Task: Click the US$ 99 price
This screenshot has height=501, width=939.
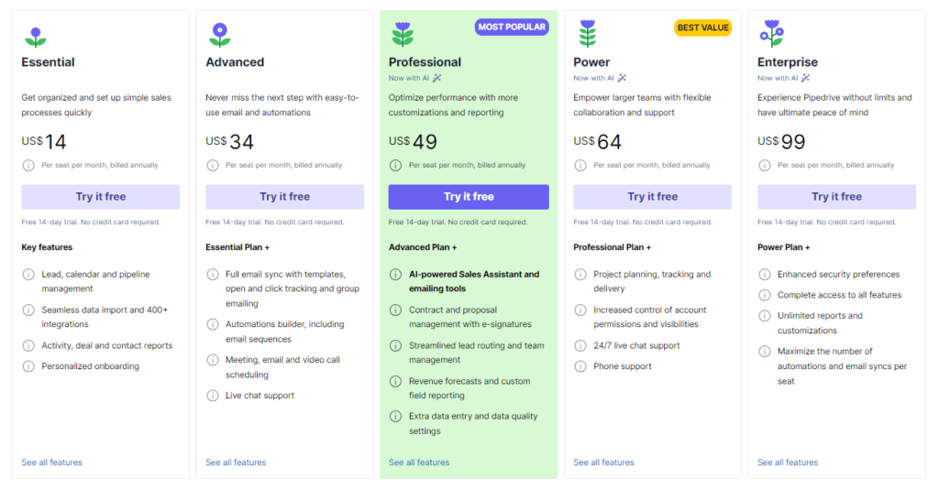Action: [x=781, y=142]
